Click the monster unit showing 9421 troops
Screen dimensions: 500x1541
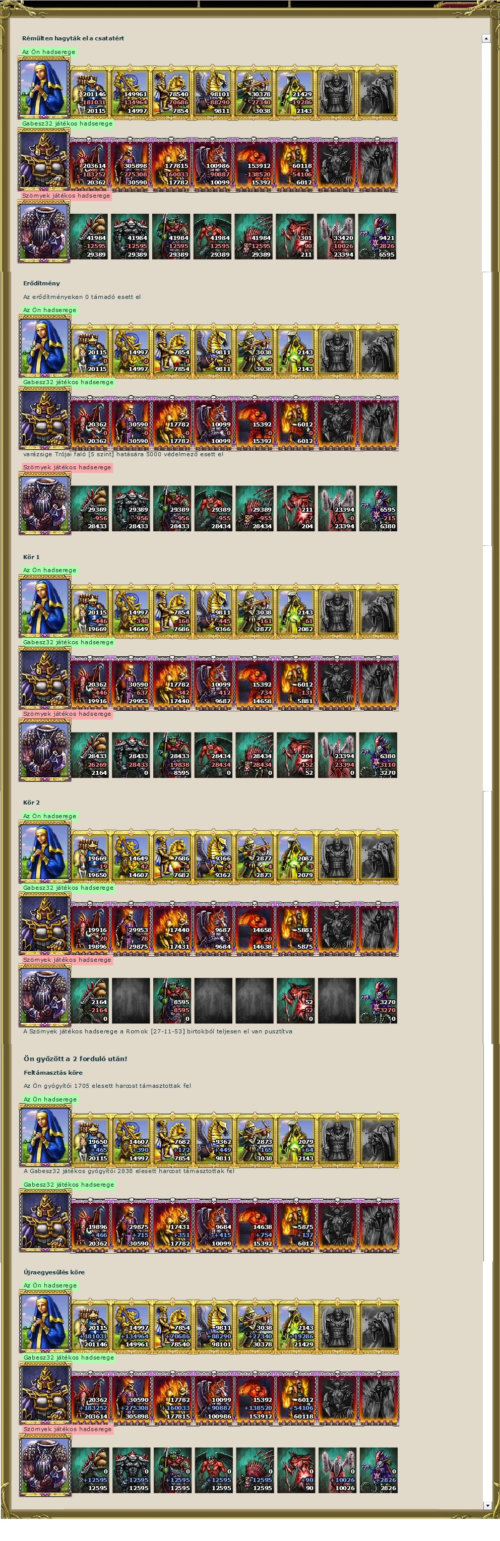tap(378, 237)
